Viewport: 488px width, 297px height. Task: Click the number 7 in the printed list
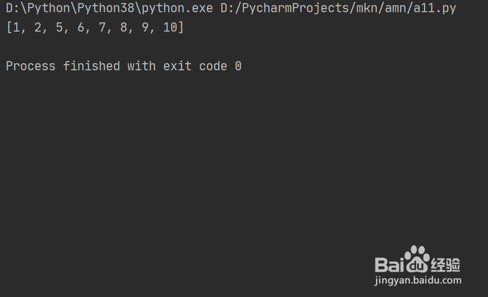pos(102,28)
